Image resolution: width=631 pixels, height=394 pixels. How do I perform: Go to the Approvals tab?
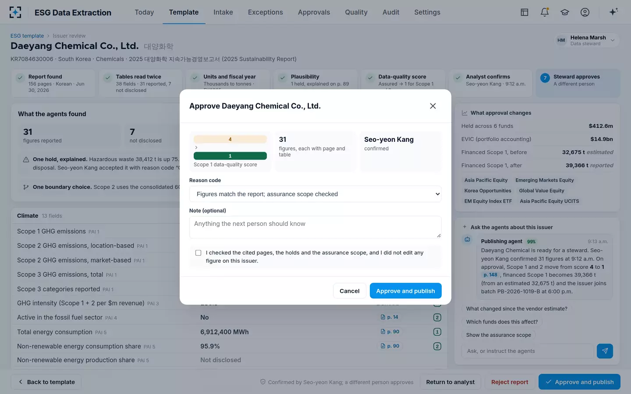(x=314, y=12)
